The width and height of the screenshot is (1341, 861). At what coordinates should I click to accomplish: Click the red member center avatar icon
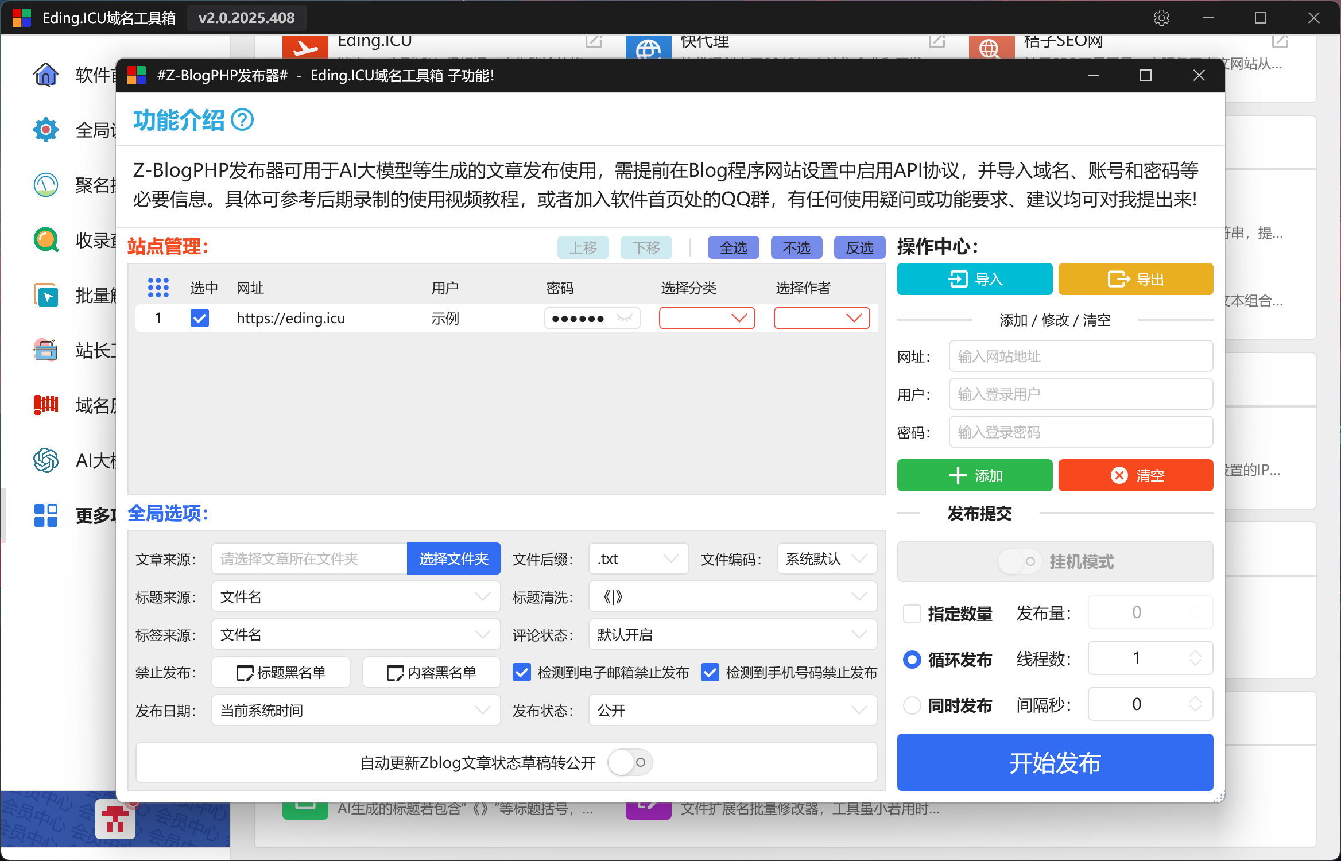point(115,819)
